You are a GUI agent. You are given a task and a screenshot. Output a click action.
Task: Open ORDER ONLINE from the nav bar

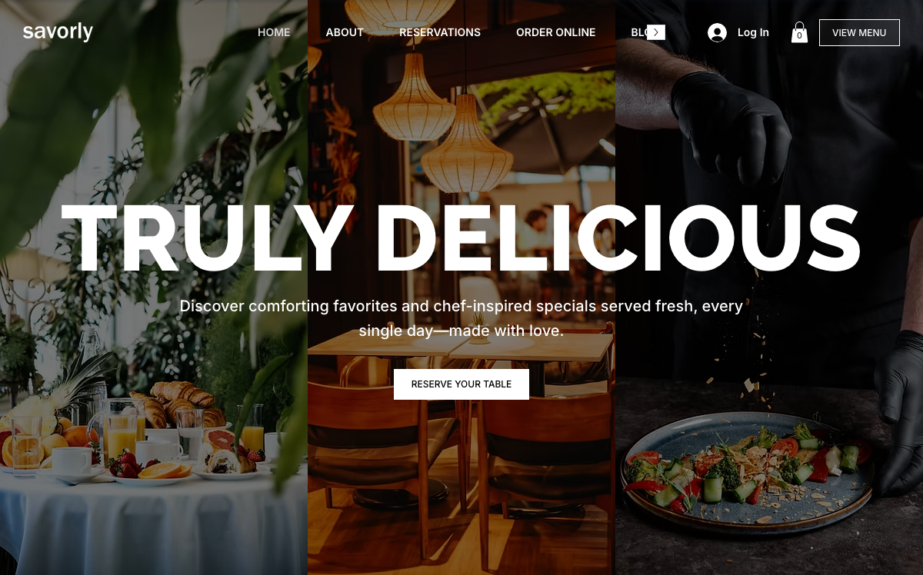tap(555, 32)
